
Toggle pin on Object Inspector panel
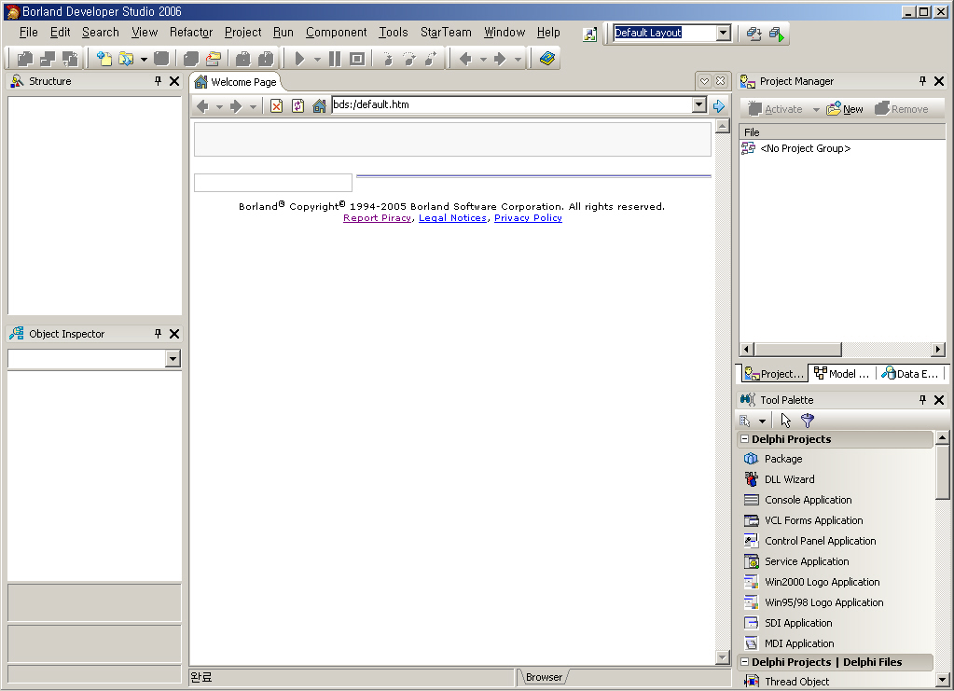(158, 334)
